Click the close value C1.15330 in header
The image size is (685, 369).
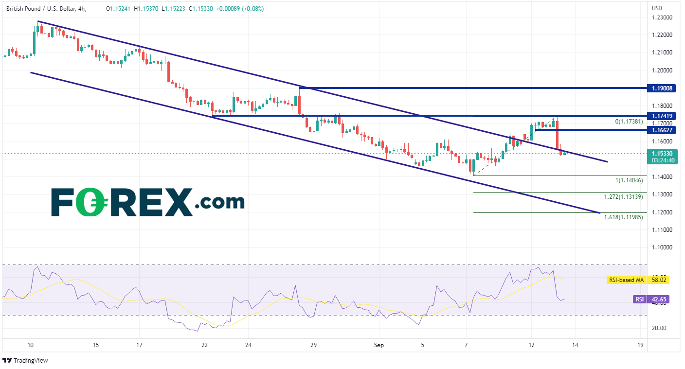(200, 9)
